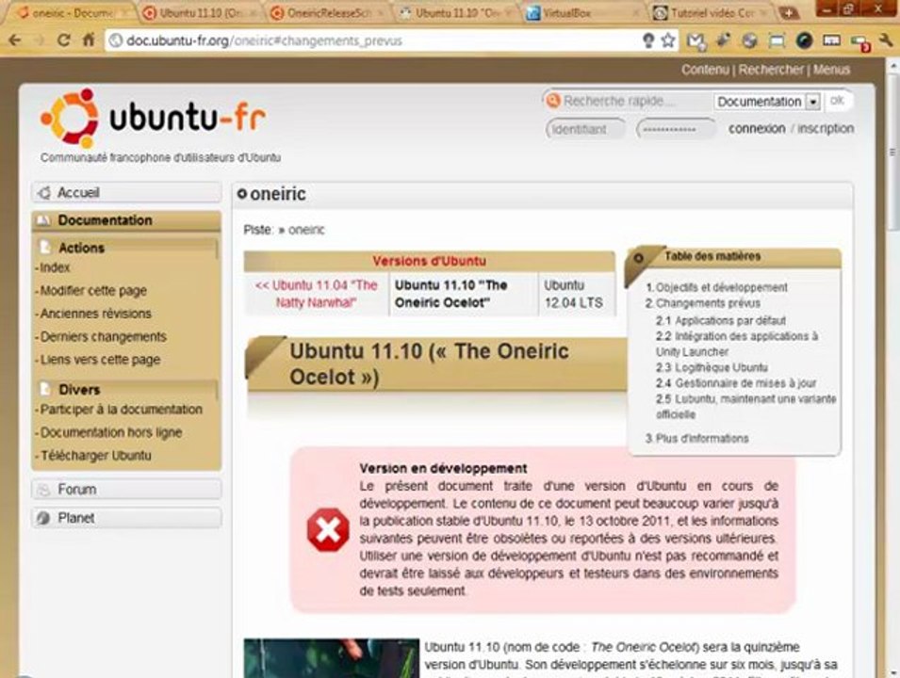Viewport: 900px width, 678px height.
Task: Open the browser home page
Action: point(89,40)
